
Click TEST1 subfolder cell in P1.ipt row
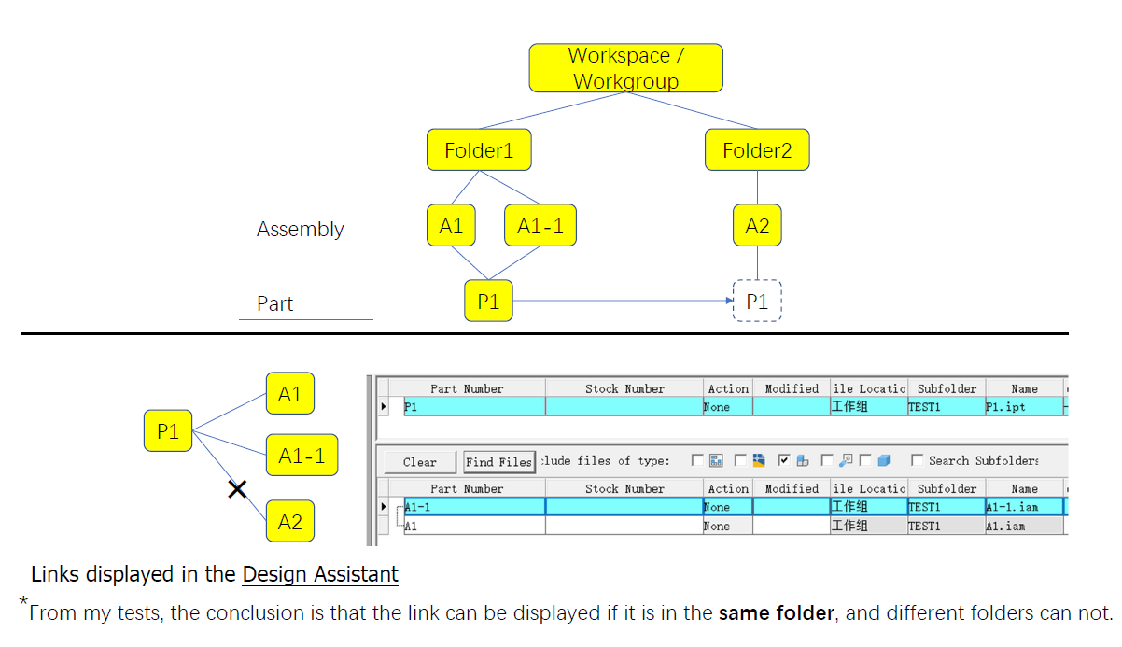[945, 407]
